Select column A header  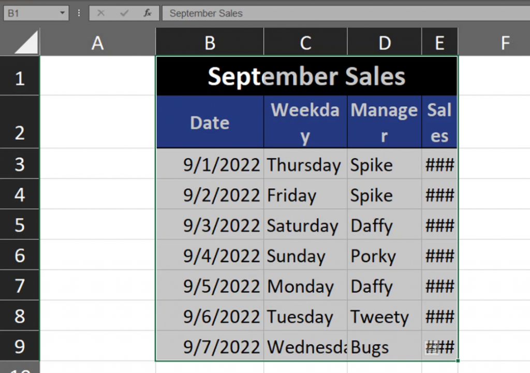pyautogui.click(x=97, y=43)
